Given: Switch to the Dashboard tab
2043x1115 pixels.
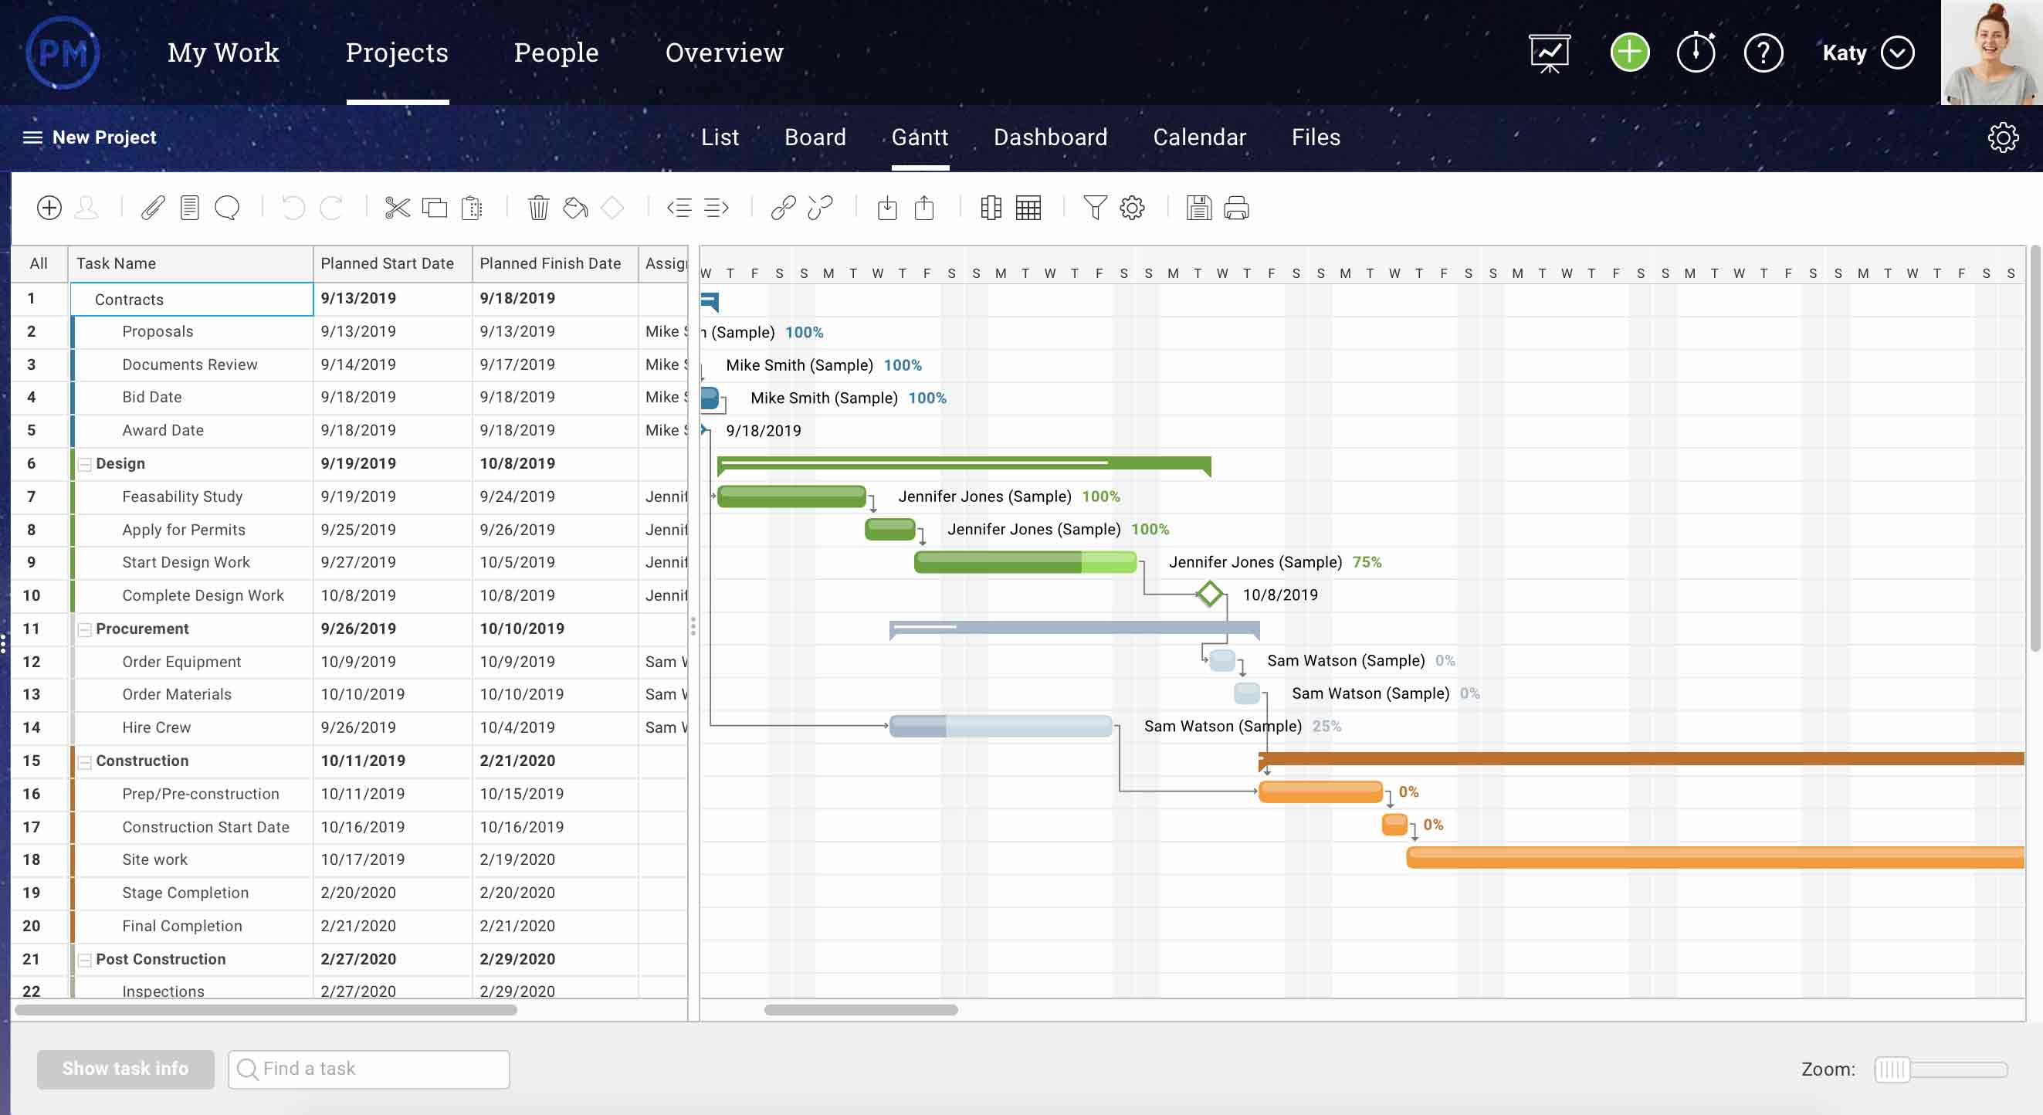Looking at the screenshot, I should [x=1050, y=136].
